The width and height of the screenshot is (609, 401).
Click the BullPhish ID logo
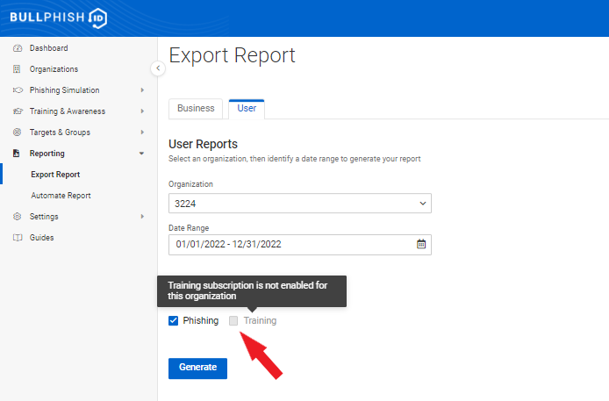[58, 18]
